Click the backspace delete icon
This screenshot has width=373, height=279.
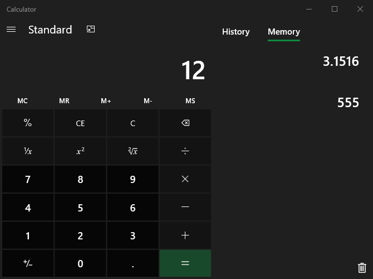(x=185, y=123)
